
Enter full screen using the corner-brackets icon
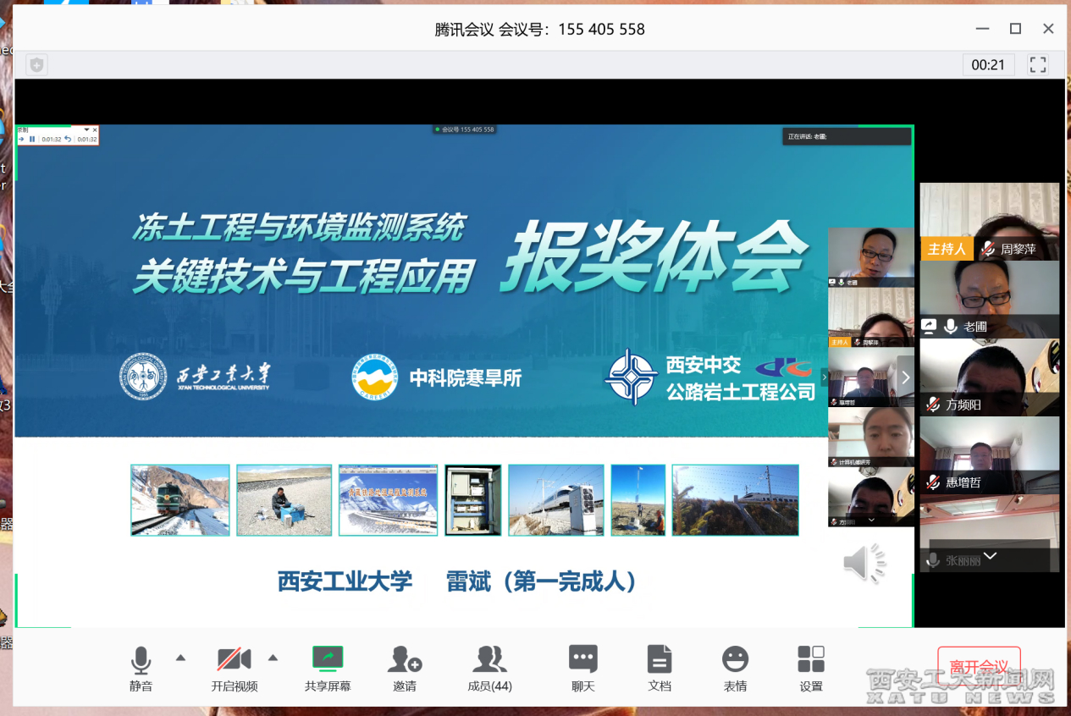point(1038,64)
